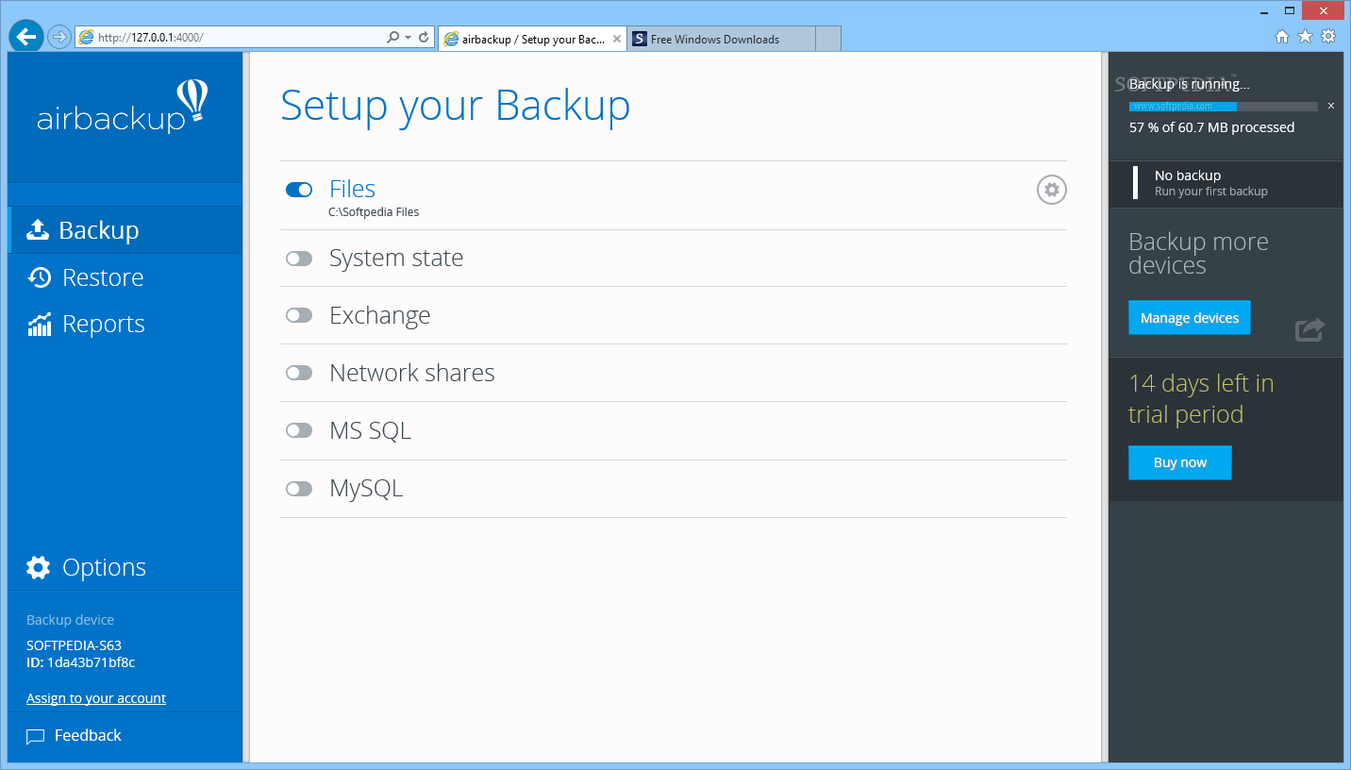
Task: Click the address bar search magnifier
Action: point(393,38)
